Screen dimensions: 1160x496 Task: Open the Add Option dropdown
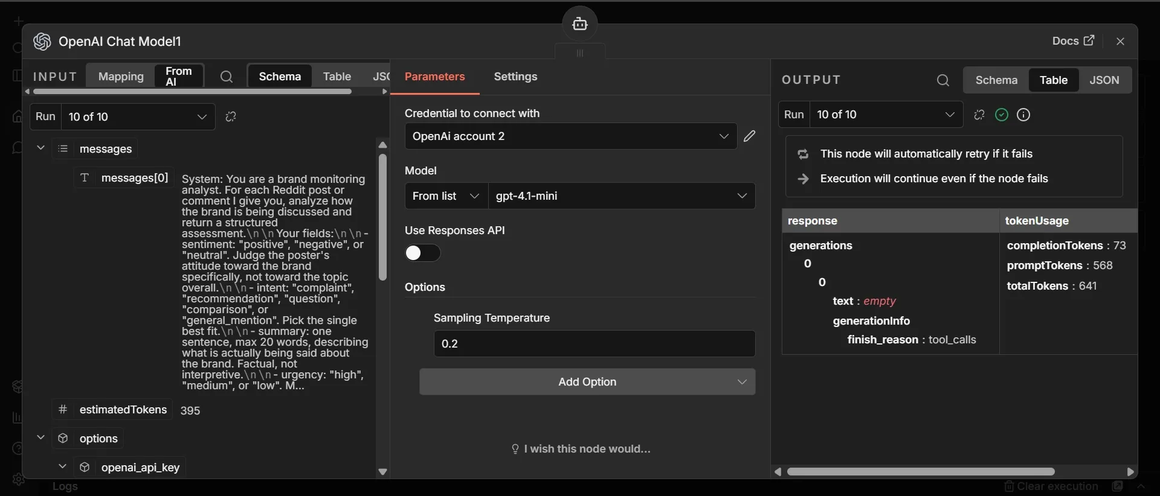coord(587,382)
